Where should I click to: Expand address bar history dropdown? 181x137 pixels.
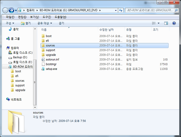pos(116,10)
